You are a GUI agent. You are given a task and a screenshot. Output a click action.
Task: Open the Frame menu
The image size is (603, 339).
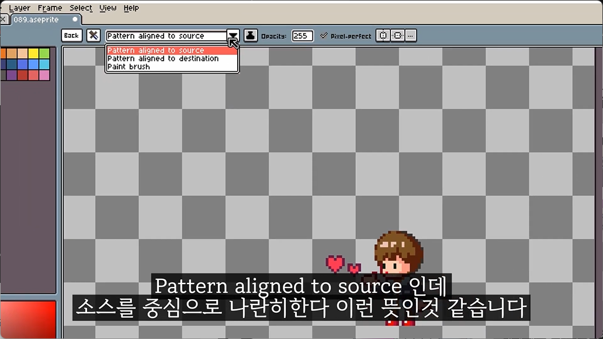pos(50,8)
